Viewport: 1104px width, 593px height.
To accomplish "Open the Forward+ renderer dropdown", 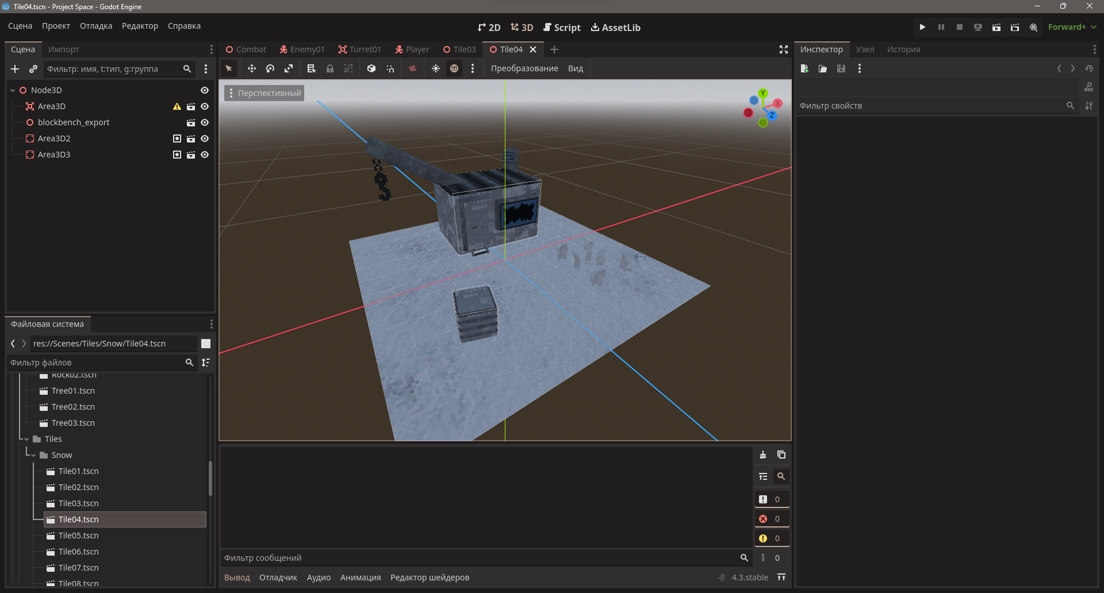I will (x=1072, y=27).
